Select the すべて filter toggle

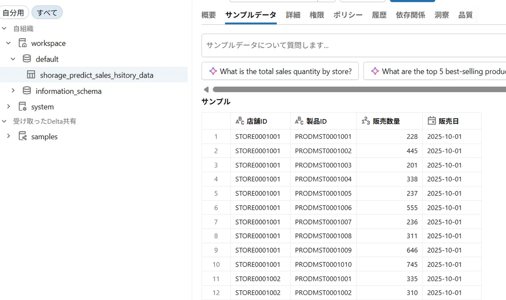(x=47, y=13)
